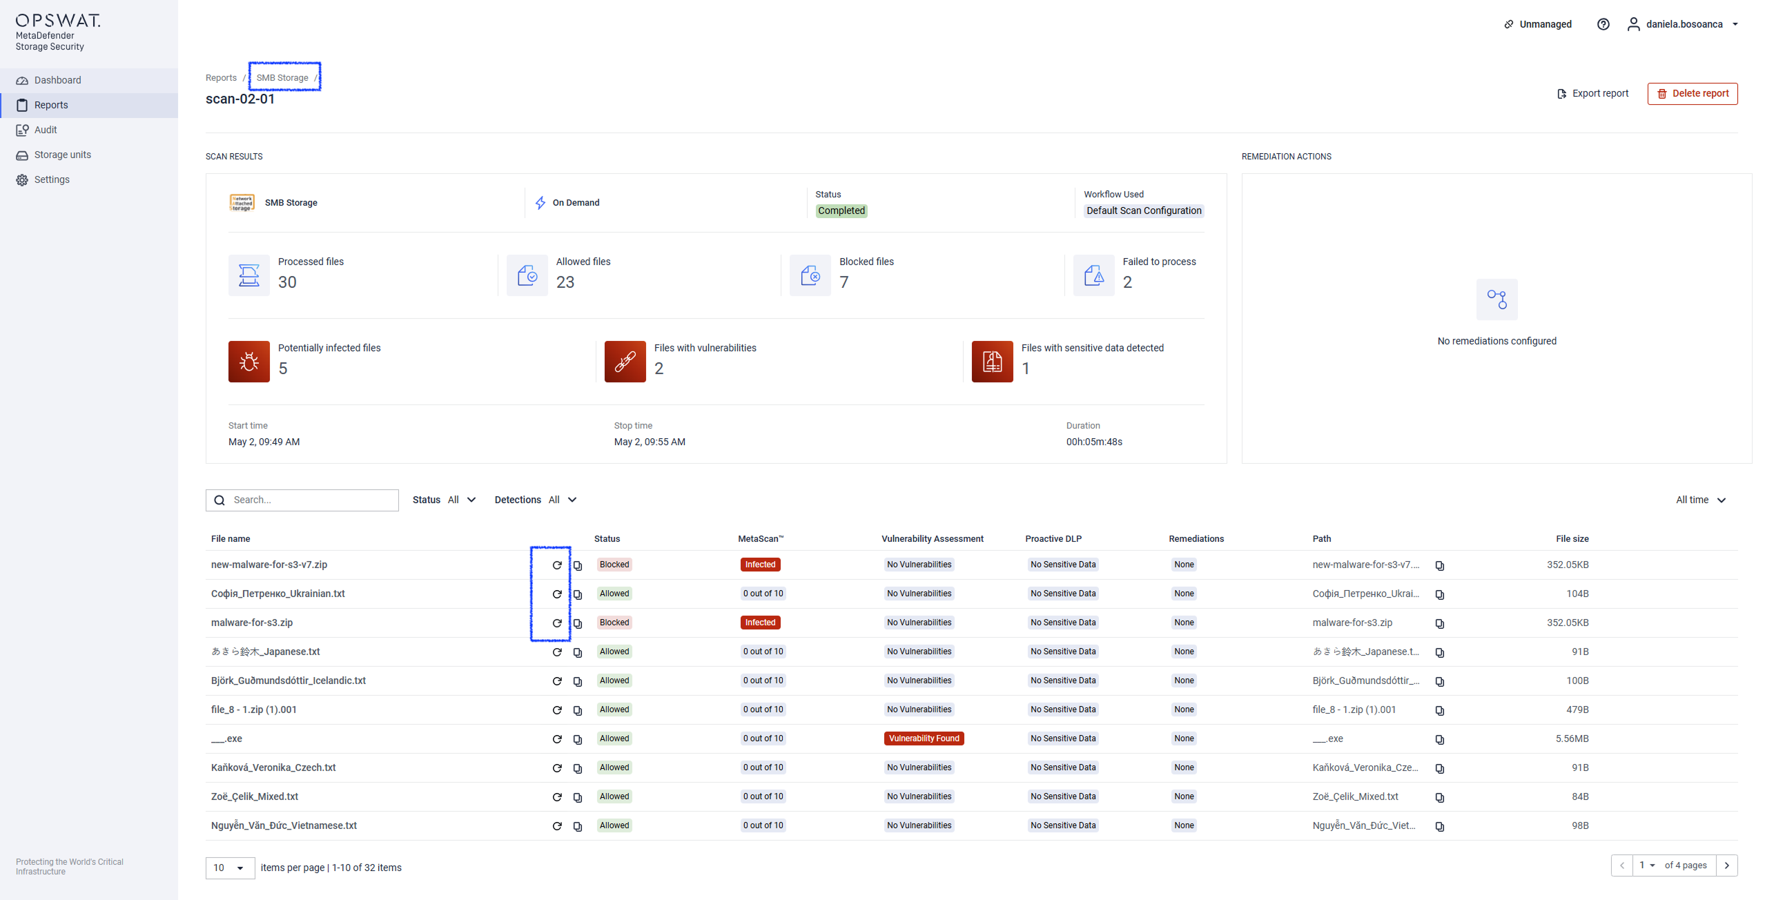Open help question mark icon

pos(1603,24)
